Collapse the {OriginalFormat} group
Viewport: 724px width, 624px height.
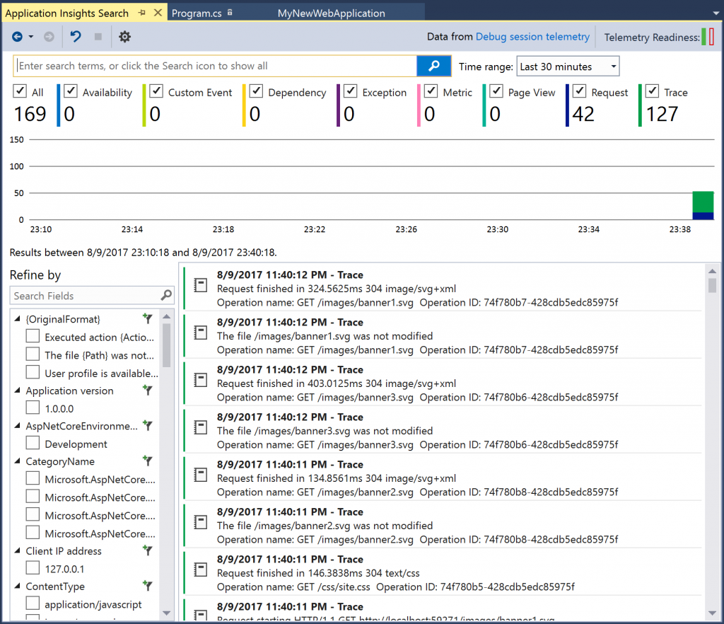pyautogui.click(x=18, y=318)
